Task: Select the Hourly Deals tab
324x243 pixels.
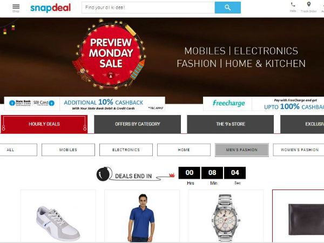Action: coord(44,124)
